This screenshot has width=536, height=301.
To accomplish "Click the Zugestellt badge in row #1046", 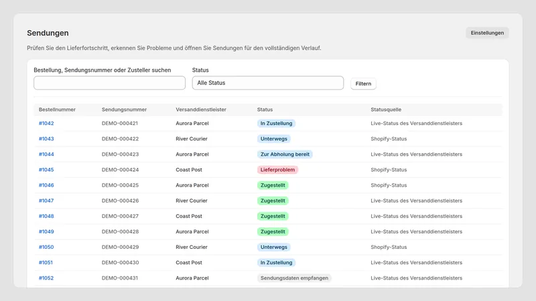I will [x=273, y=185].
